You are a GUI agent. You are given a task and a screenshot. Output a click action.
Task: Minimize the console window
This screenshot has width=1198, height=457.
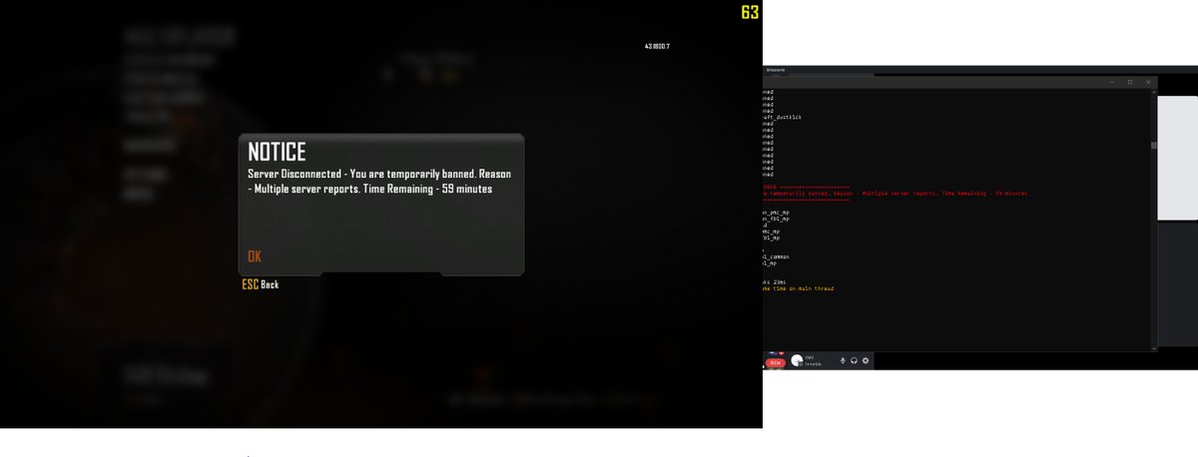(x=1111, y=82)
